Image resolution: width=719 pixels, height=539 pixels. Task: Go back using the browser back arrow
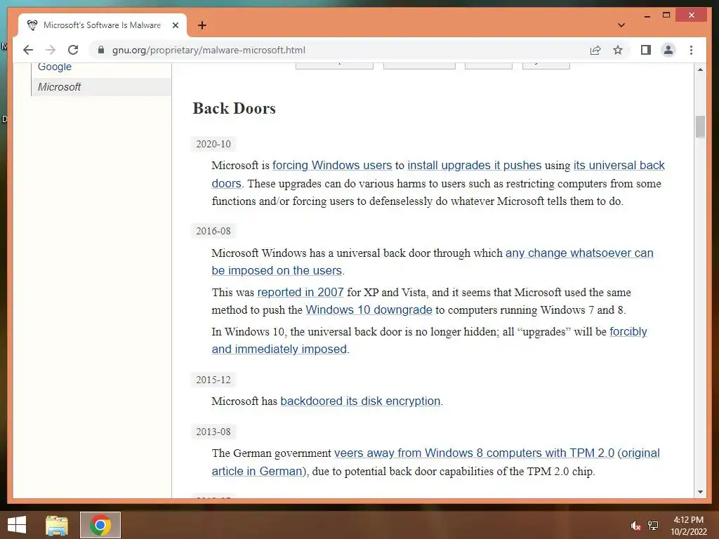(x=28, y=50)
